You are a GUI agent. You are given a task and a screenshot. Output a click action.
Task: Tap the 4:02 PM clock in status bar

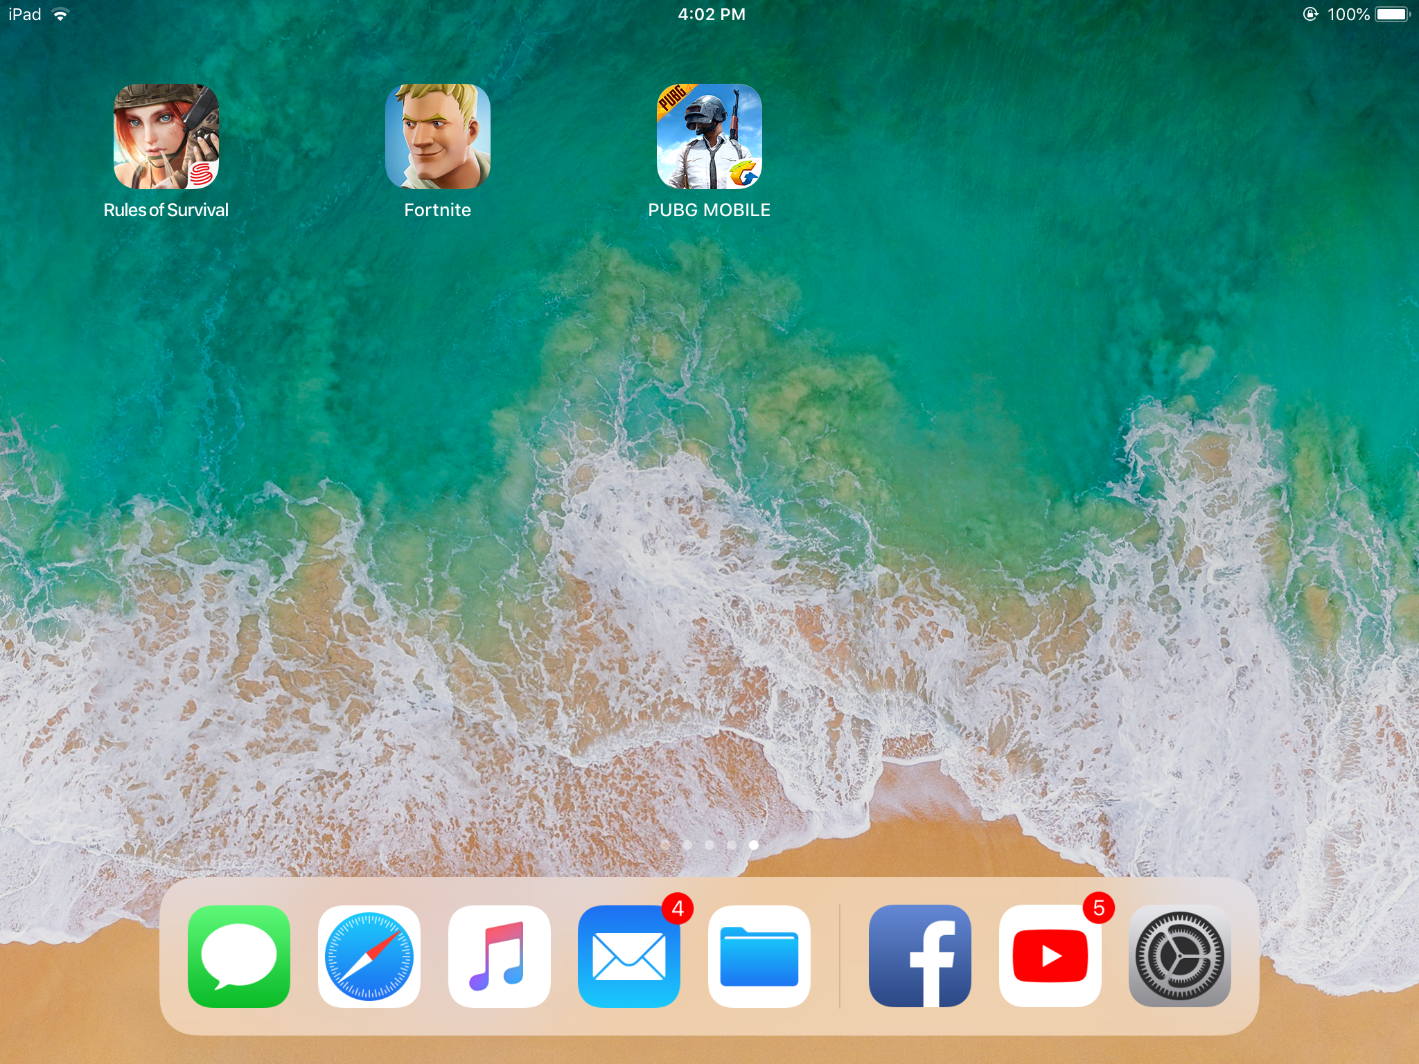tap(712, 15)
